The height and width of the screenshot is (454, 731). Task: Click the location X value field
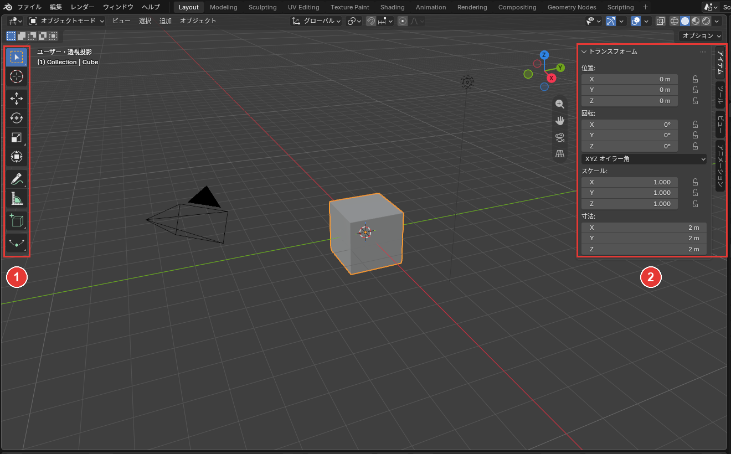click(x=630, y=79)
